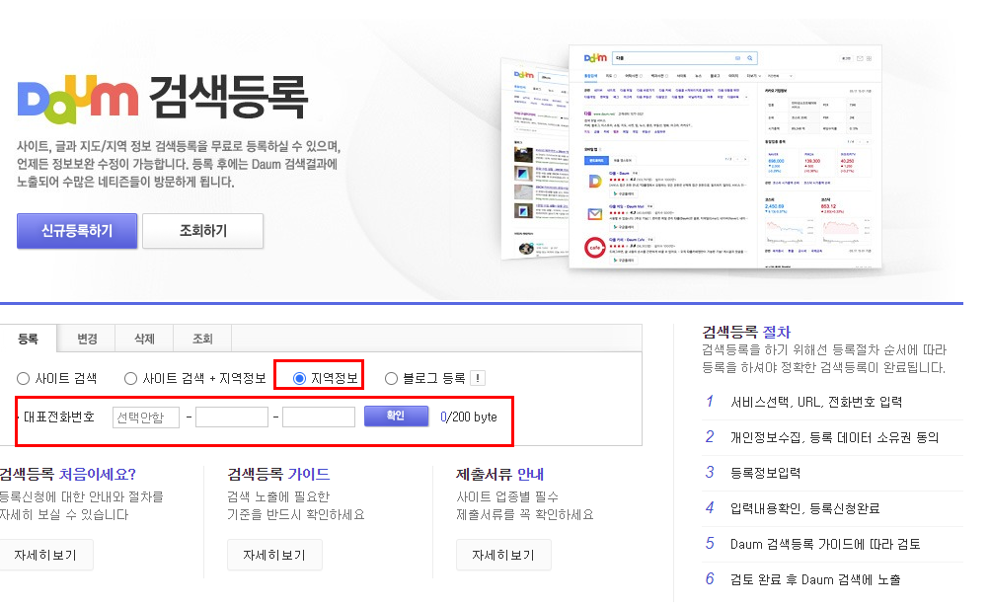Screen dimensions: 990x607
Task: Open 자세히보기 under 검색등록 가이드
Action: coord(274,555)
